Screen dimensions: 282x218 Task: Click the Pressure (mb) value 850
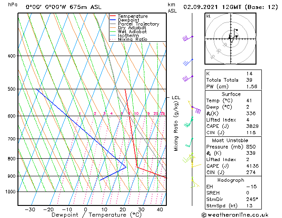click(251, 147)
